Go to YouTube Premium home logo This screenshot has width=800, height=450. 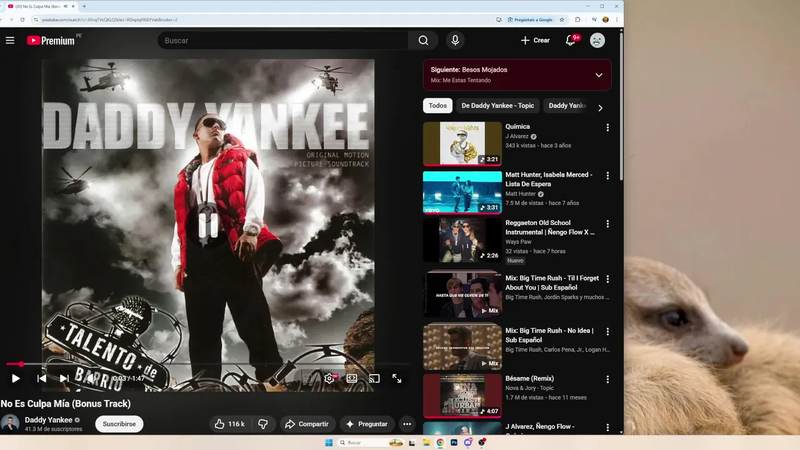[x=51, y=41]
